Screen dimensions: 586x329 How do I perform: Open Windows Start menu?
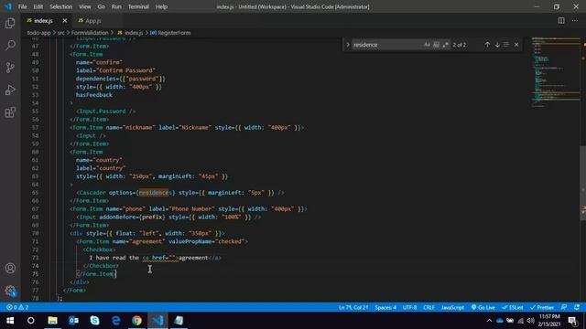pos(10,321)
